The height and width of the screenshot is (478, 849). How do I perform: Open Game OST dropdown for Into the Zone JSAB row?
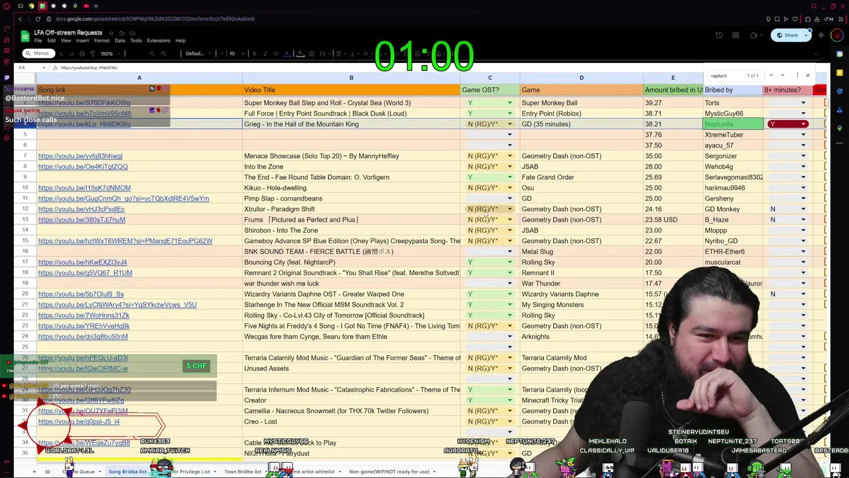(x=509, y=167)
